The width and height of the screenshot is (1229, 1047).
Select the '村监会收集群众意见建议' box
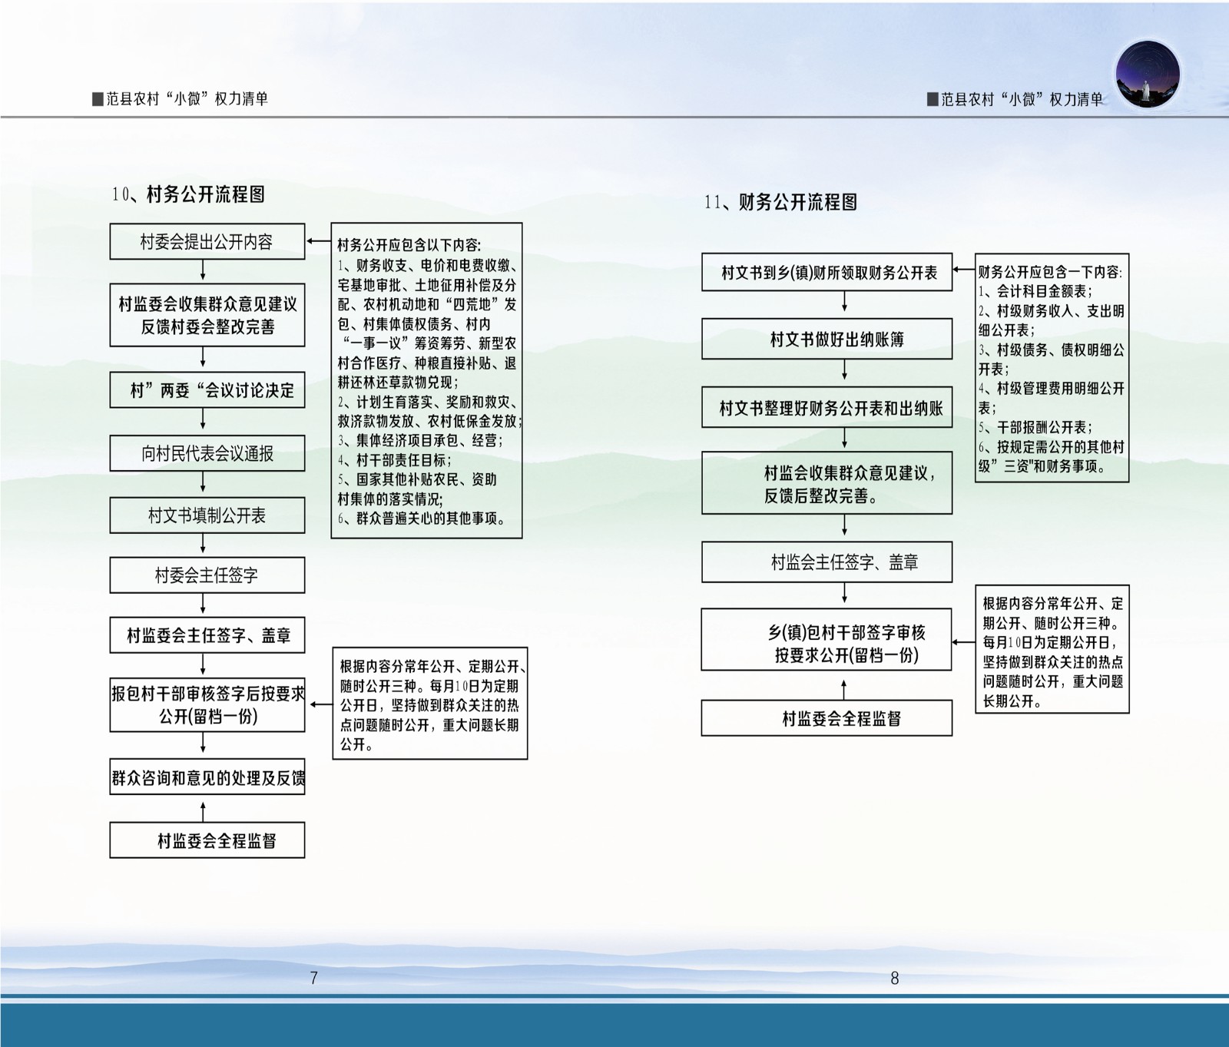[x=827, y=483]
